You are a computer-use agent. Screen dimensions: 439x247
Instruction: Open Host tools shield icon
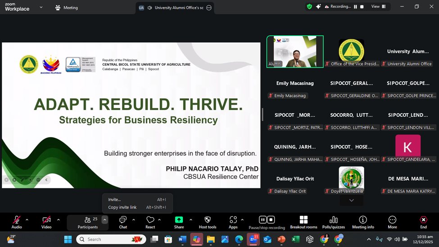point(207,220)
